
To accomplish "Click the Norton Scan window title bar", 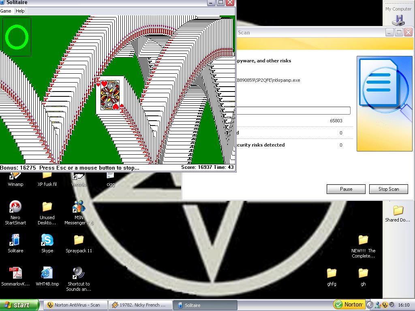I will click(x=310, y=32).
